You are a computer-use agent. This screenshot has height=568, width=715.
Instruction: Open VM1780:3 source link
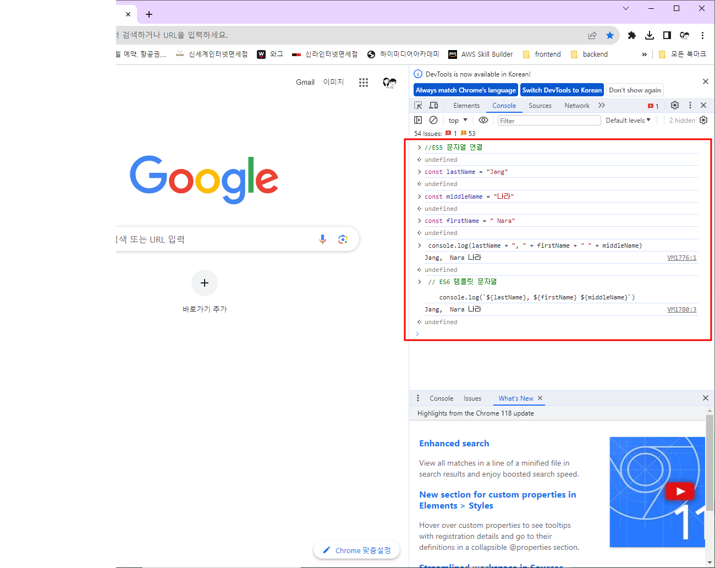tap(682, 309)
